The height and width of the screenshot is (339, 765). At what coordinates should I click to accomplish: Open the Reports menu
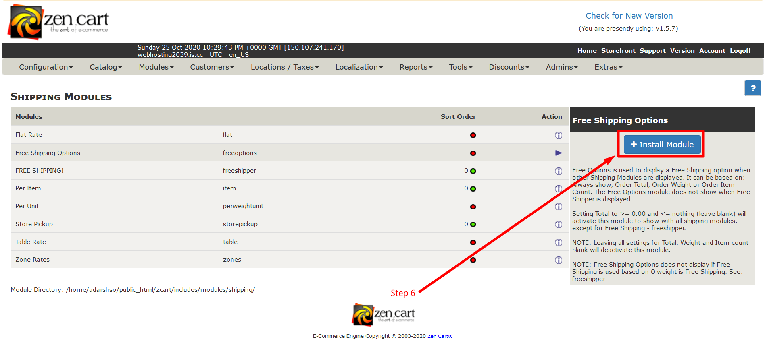pyautogui.click(x=416, y=67)
